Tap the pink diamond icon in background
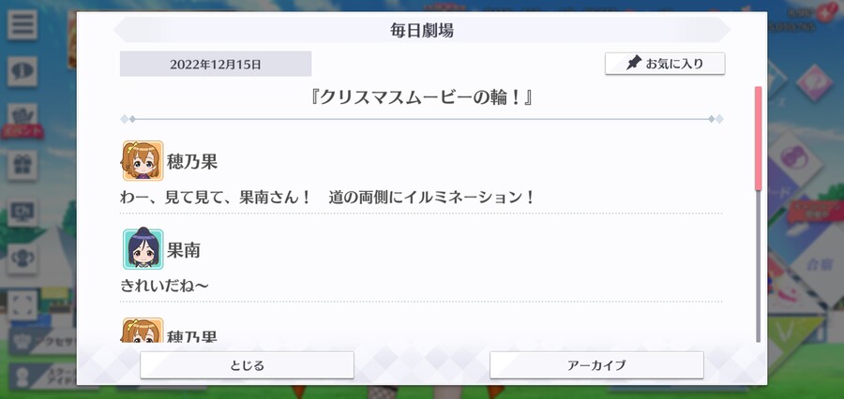Viewport: 844px width, 399px height. (815, 82)
